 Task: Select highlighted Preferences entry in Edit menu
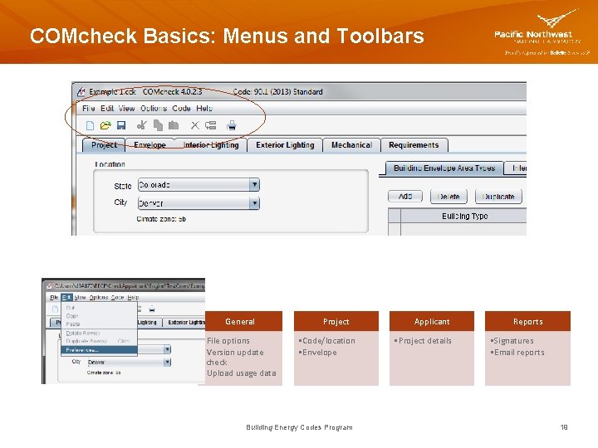99,350
